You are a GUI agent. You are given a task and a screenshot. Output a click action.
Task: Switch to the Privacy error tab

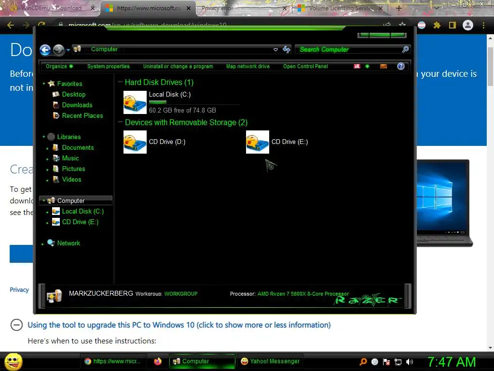tap(243, 8)
